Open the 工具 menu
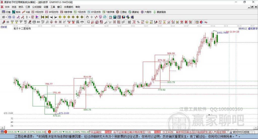 point(53,7)
